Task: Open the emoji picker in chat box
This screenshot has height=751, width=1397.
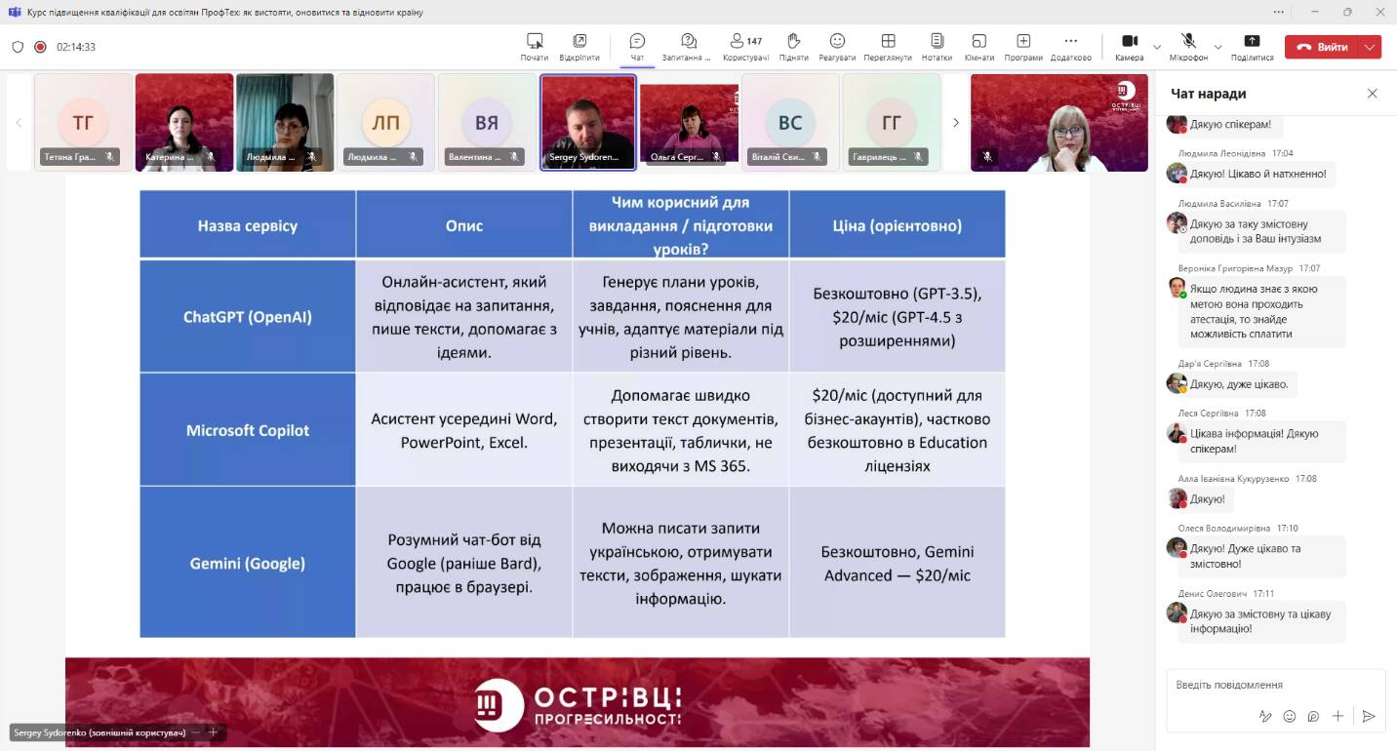Action: pos(1290,716)
